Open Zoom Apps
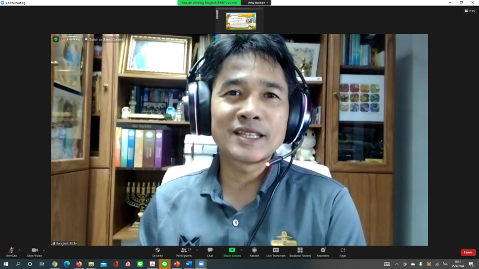479x269 pixels. pyautogui.click(x=342, y=252)
